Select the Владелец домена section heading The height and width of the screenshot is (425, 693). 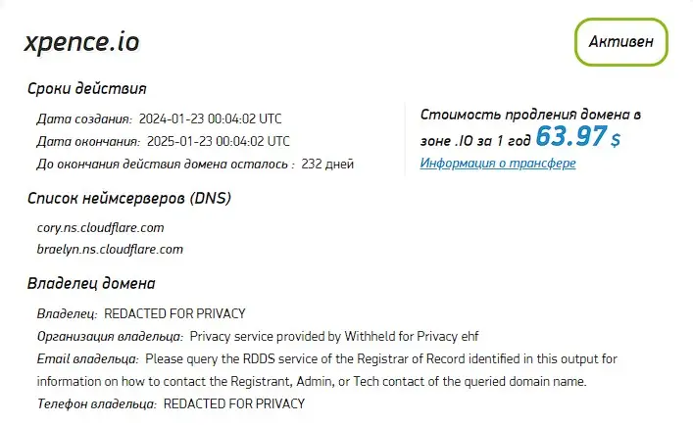pos(91,284)
